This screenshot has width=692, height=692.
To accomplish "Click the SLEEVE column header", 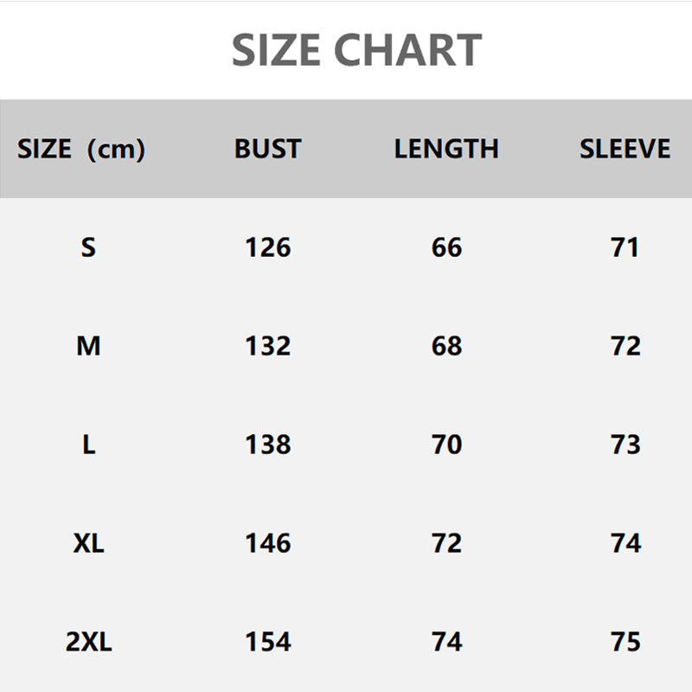I will [x=625, y=149].
